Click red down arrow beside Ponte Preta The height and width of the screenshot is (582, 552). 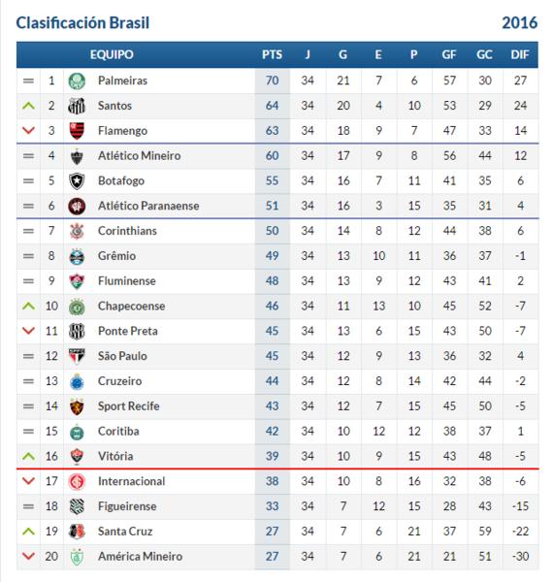(x=28, y=331)
